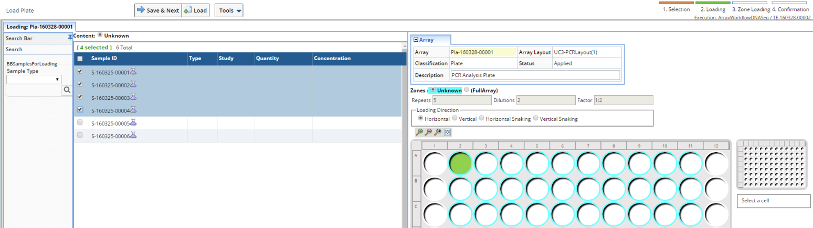The image size is (813, 228).
Task: Click the minus icon on Array tab
Action: point(416,40)
